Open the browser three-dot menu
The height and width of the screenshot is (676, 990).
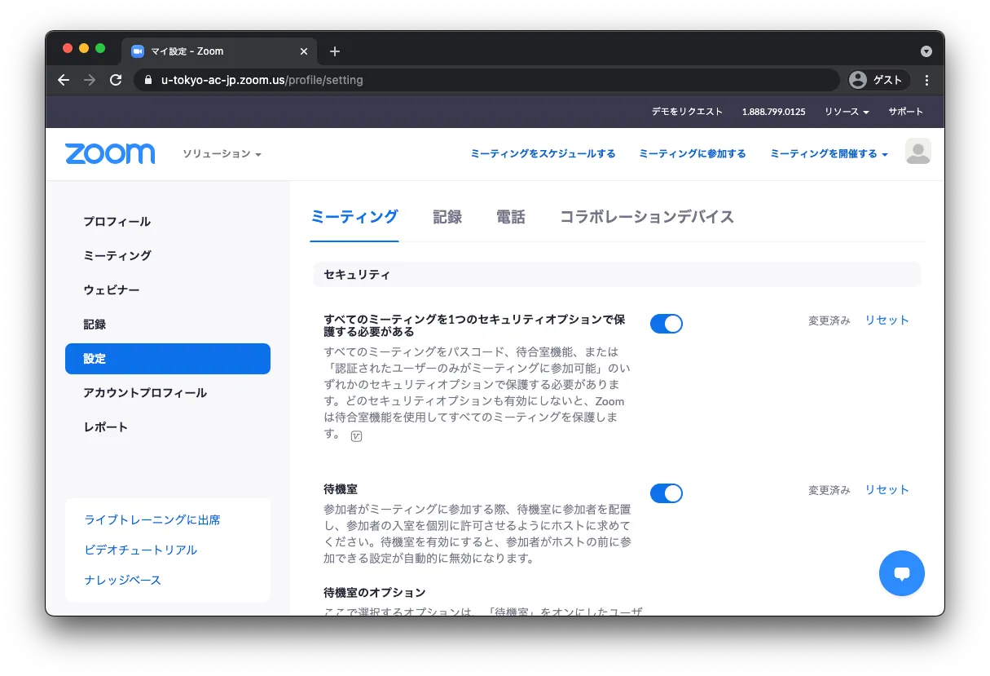coord(926,80)
